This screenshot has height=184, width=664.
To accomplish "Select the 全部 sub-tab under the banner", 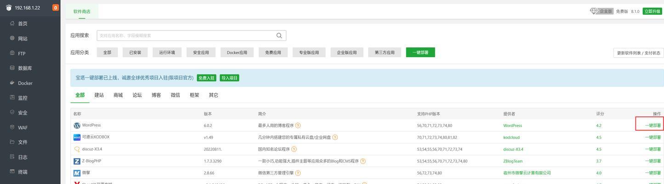I will [x=80, y=95].
